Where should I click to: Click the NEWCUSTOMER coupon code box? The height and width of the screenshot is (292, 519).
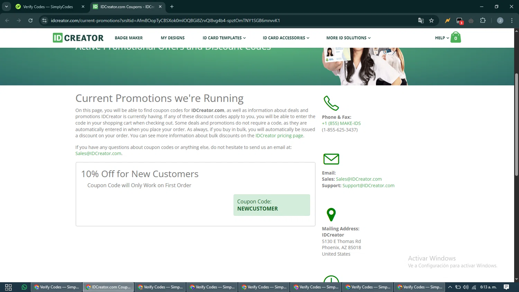coord(272,205)
